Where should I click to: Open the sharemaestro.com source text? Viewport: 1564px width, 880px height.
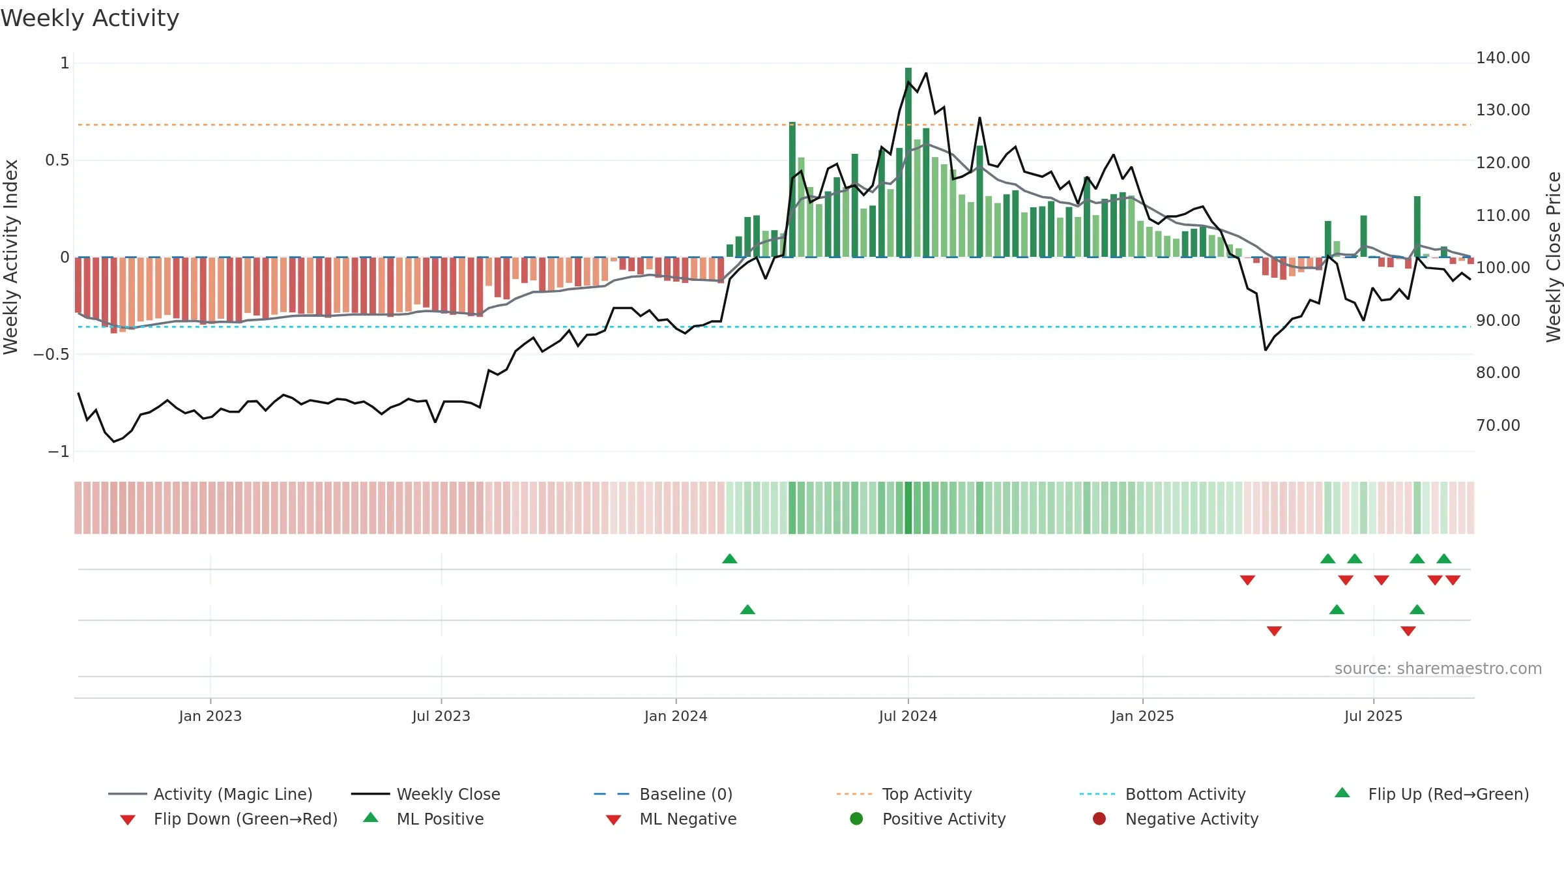[x=1438, y=669]
